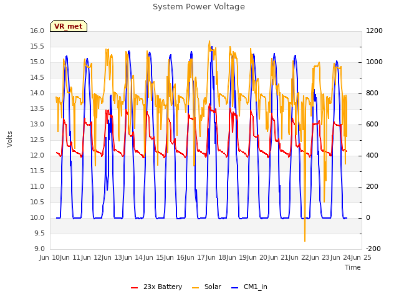This screenshot has width=399, height=299.
Task: Click the 15.0 left axis tick label
Action: (37, 62)
